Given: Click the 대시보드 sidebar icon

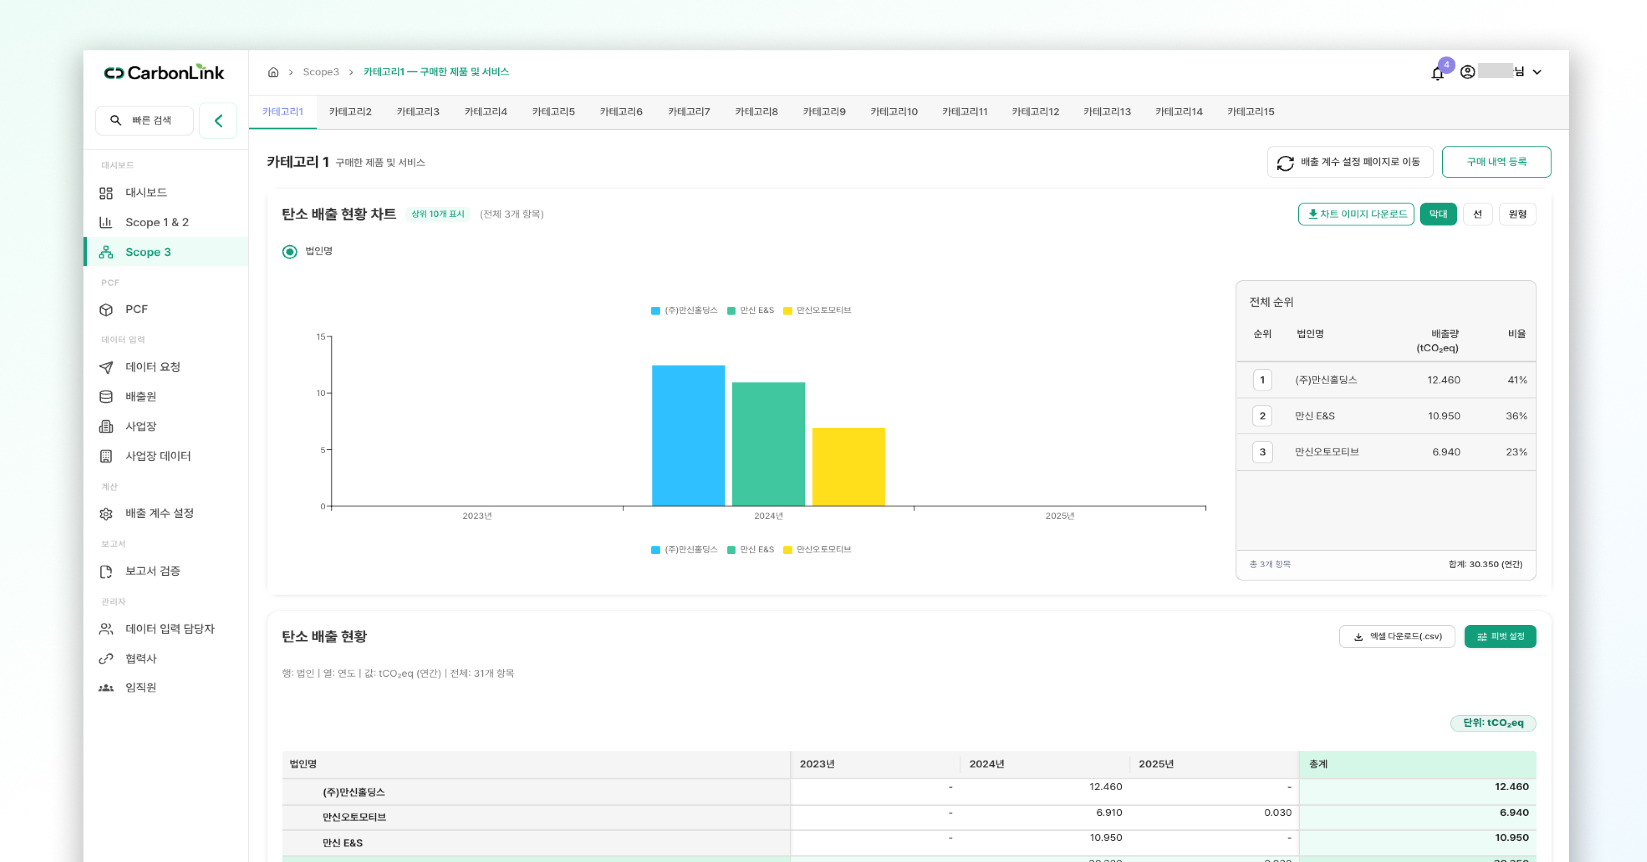Looking at the screenshot, I should [106, 193].
